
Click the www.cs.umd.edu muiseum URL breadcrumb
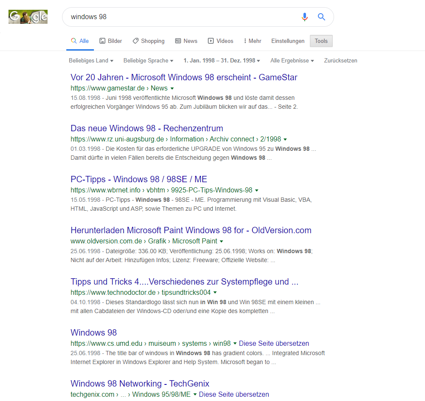tap(150, 343)
